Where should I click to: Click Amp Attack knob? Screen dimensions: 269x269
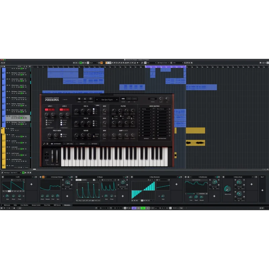point(114,135)
